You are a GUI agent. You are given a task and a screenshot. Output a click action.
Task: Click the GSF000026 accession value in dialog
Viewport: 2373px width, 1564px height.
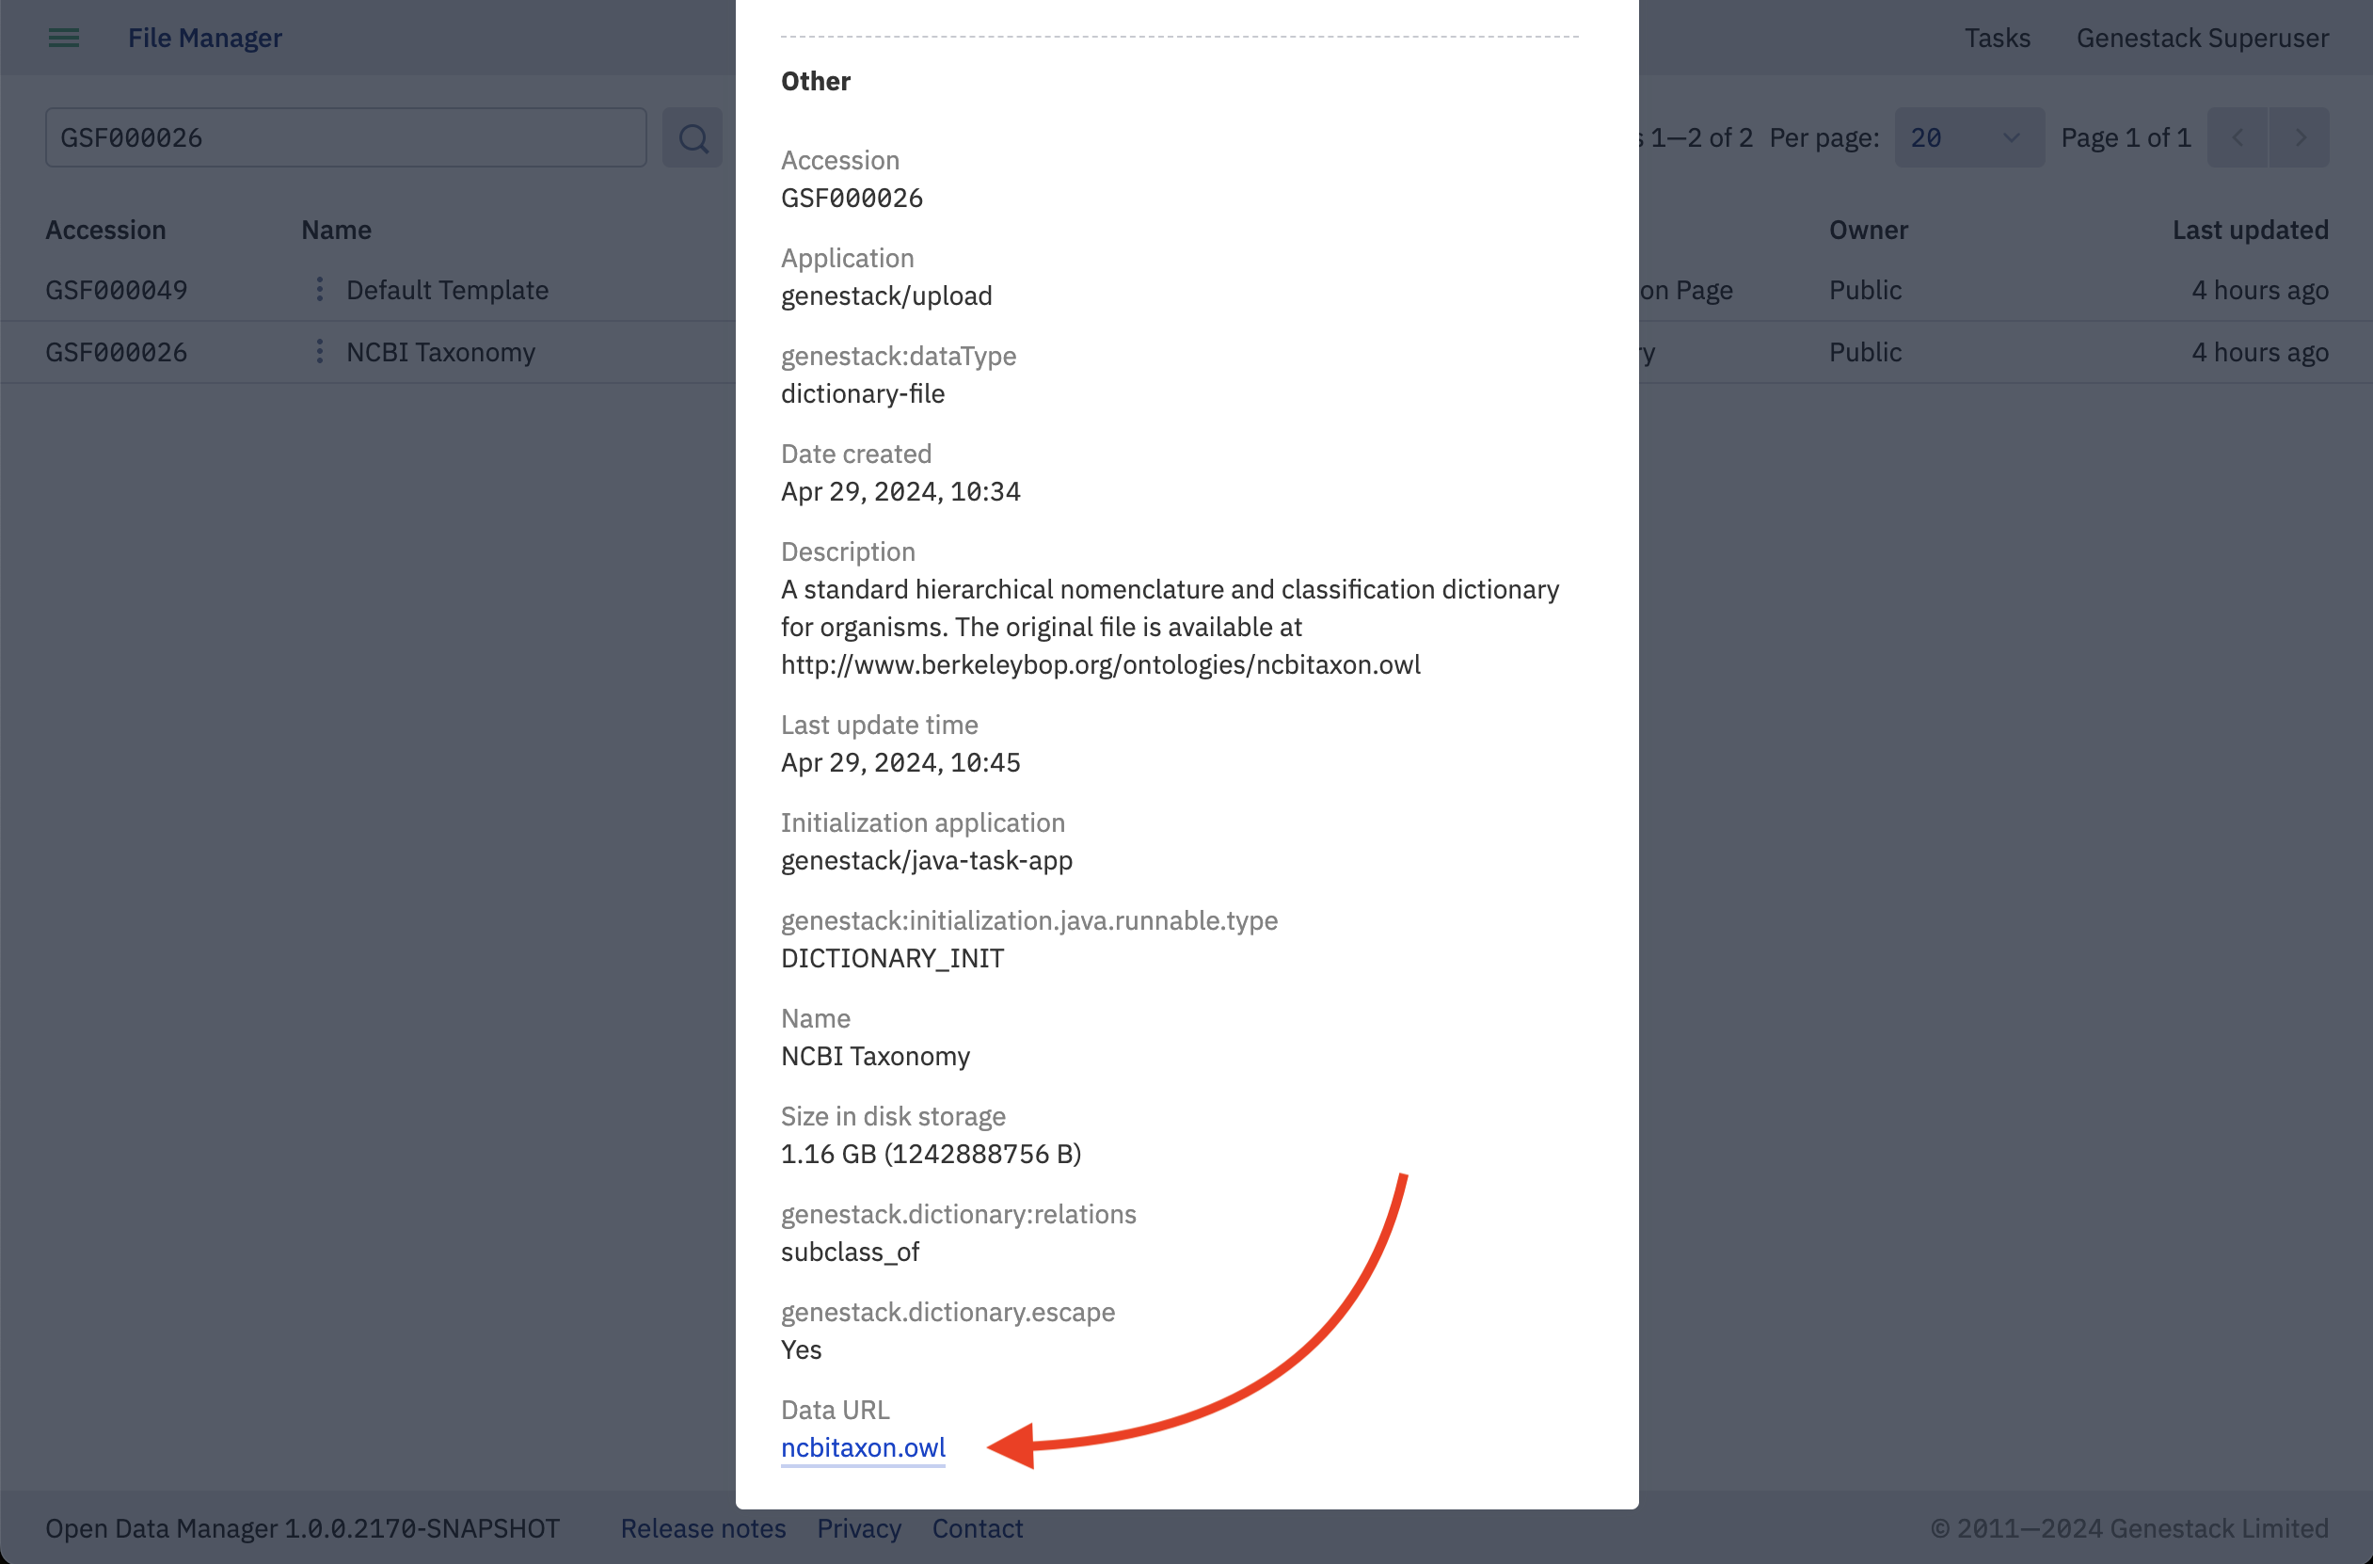pos(852,198)
